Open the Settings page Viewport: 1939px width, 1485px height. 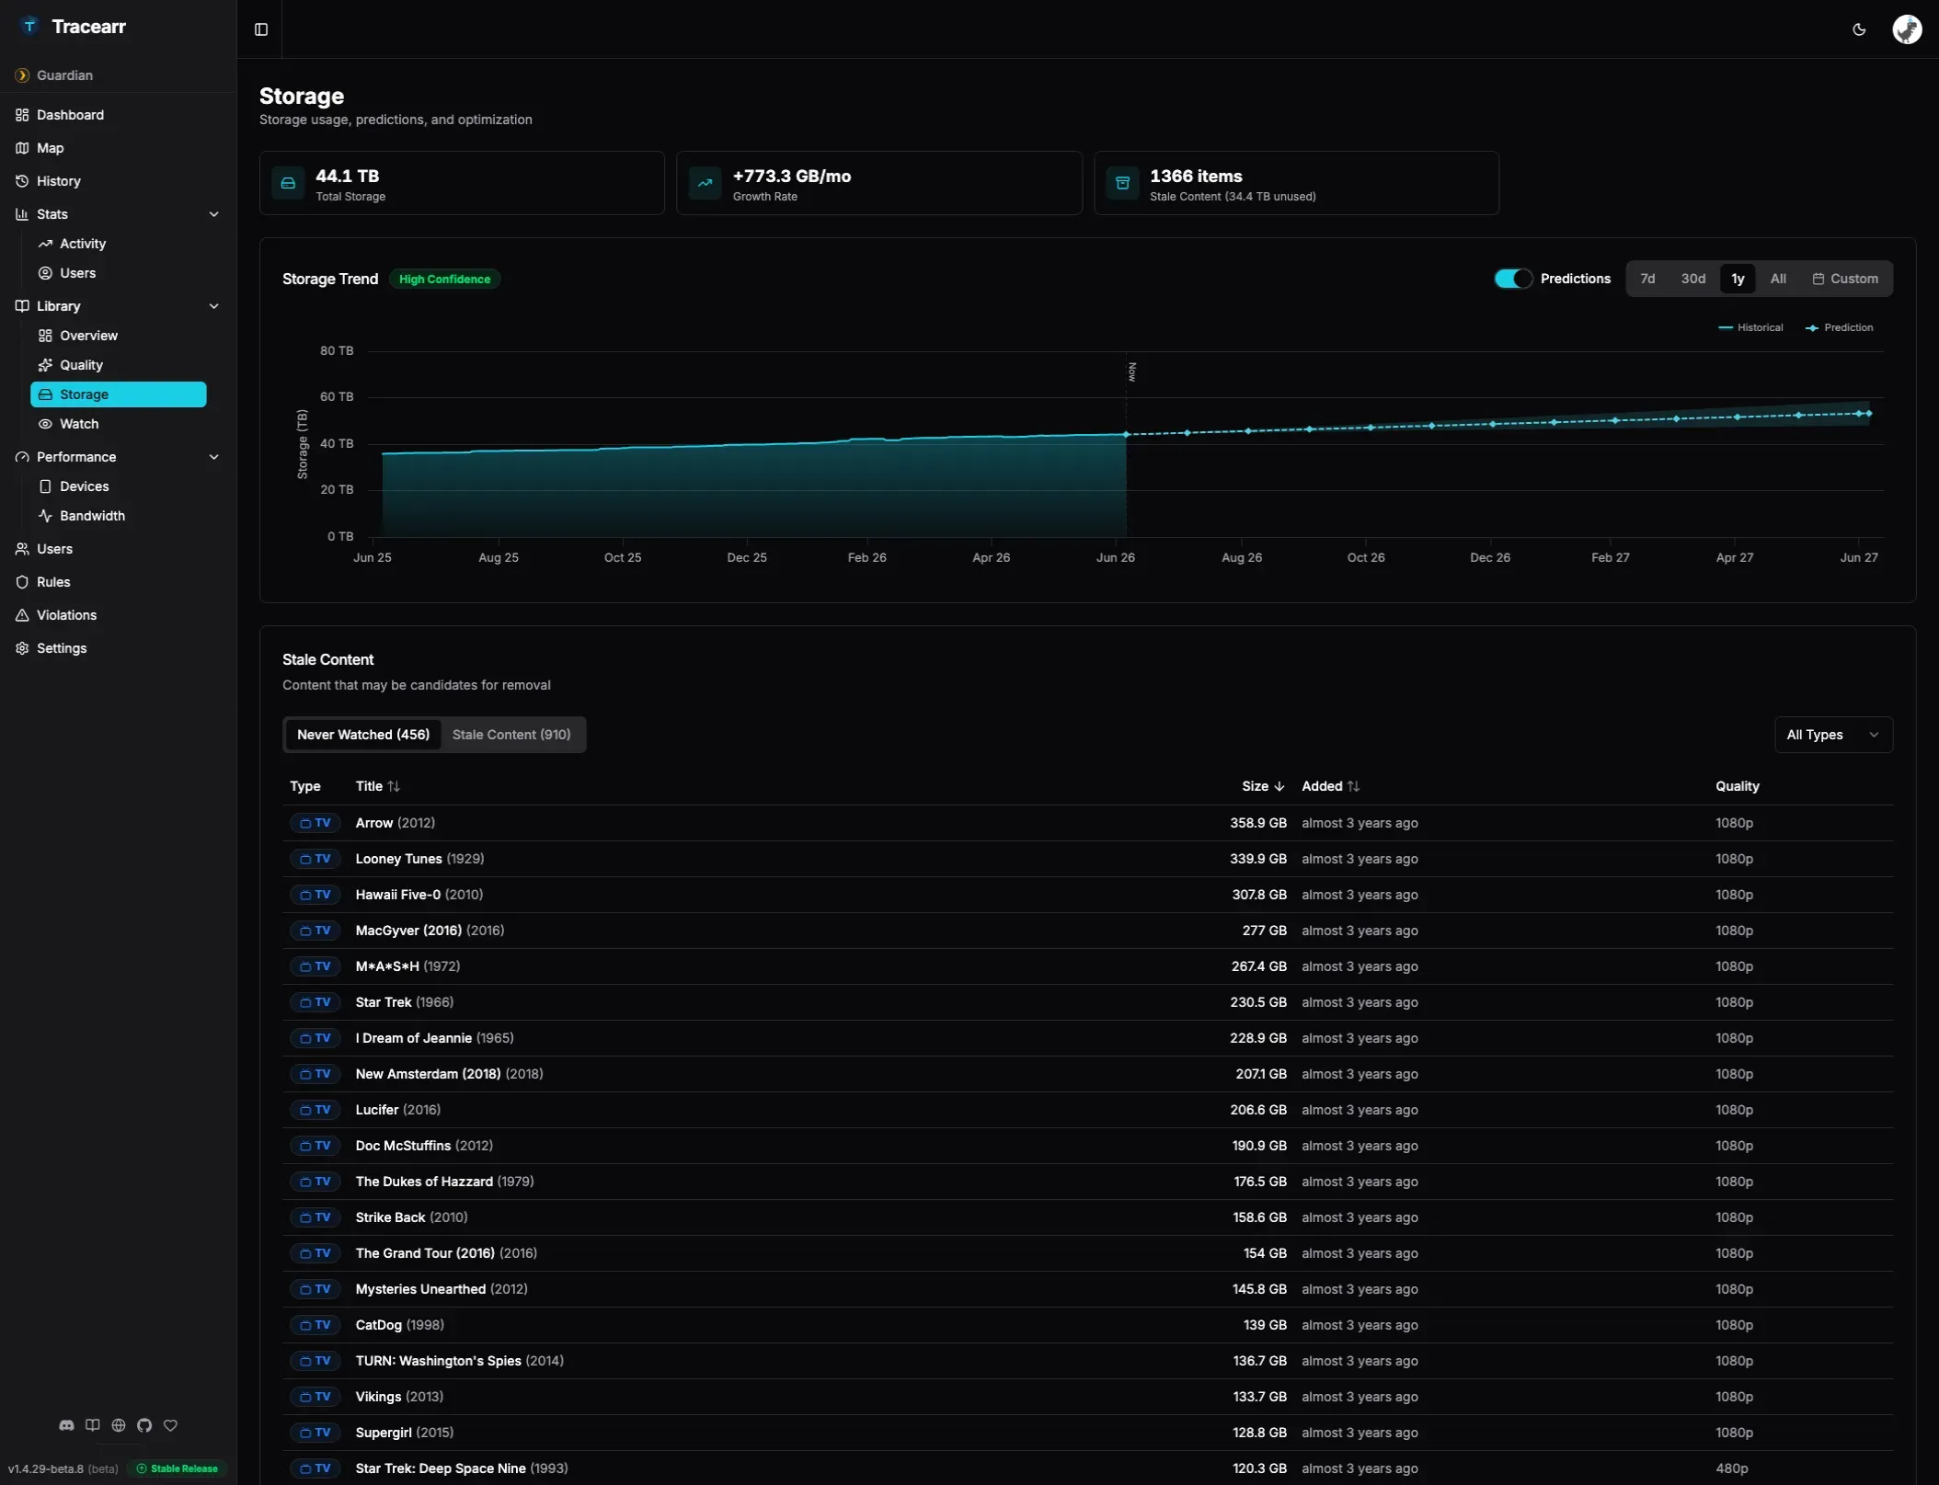pos(118,648)
